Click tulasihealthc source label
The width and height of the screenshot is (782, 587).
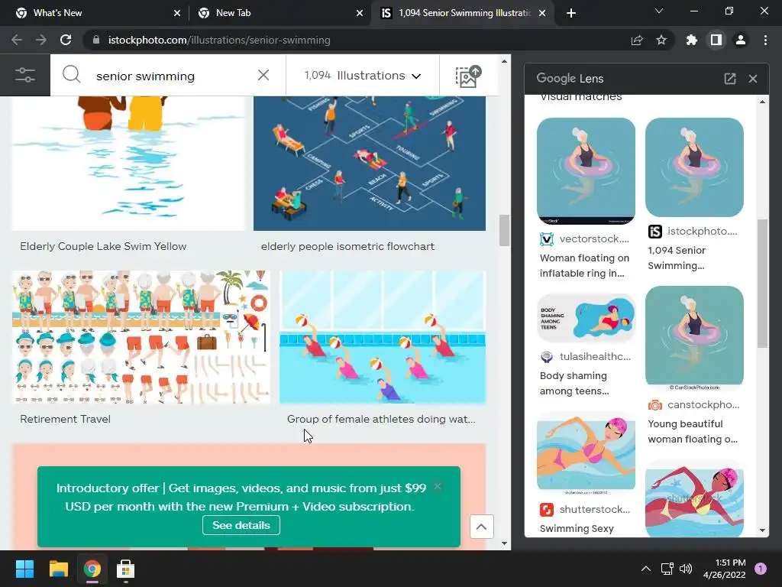click(x=595, y=356)
